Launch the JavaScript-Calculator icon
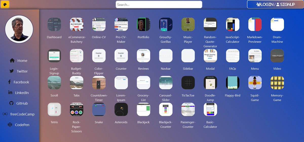This screenshot has width=304, height=142. [x=233, y=24]
